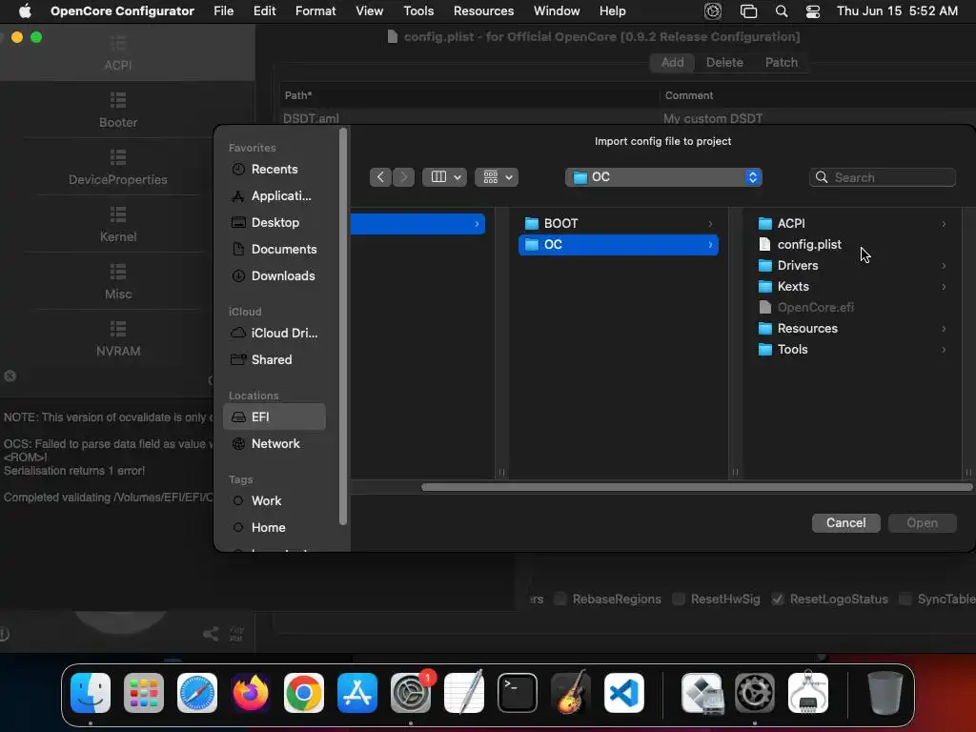The width and height of the screenshot is (976, 732).
Task: Open Finder from the Dock
Action: click(91, 693)
